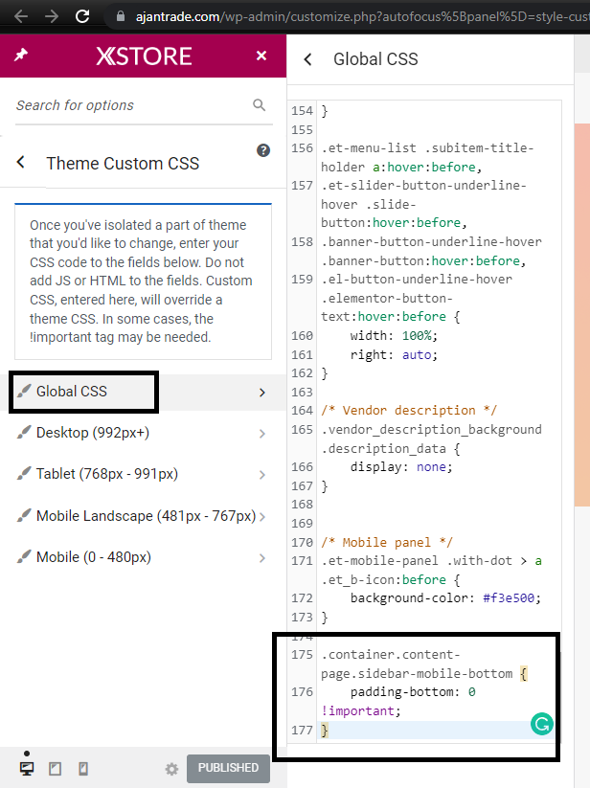
Task: Switch to mobile preview device
Action: [x=83, y=769]
